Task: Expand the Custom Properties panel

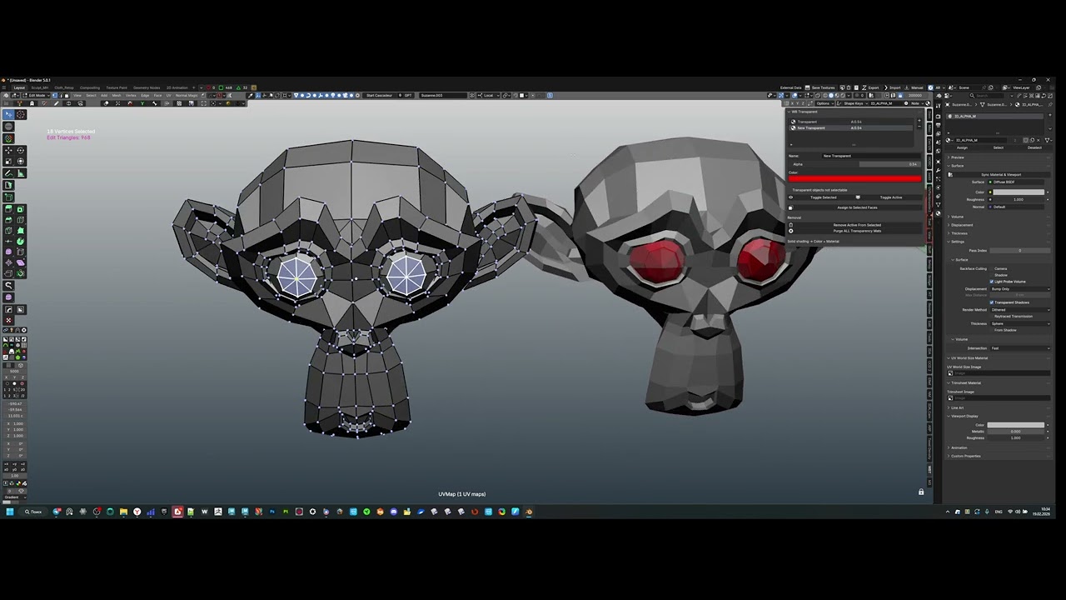Action: tap(964, 456)
